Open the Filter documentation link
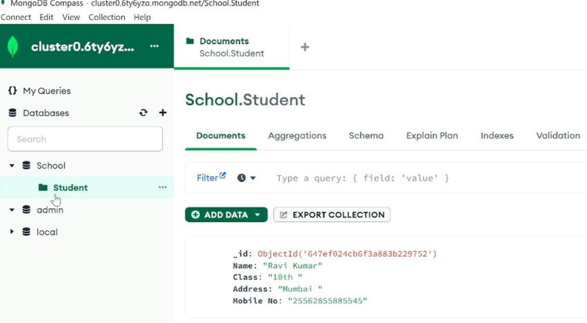 click(x=211, y=177)
